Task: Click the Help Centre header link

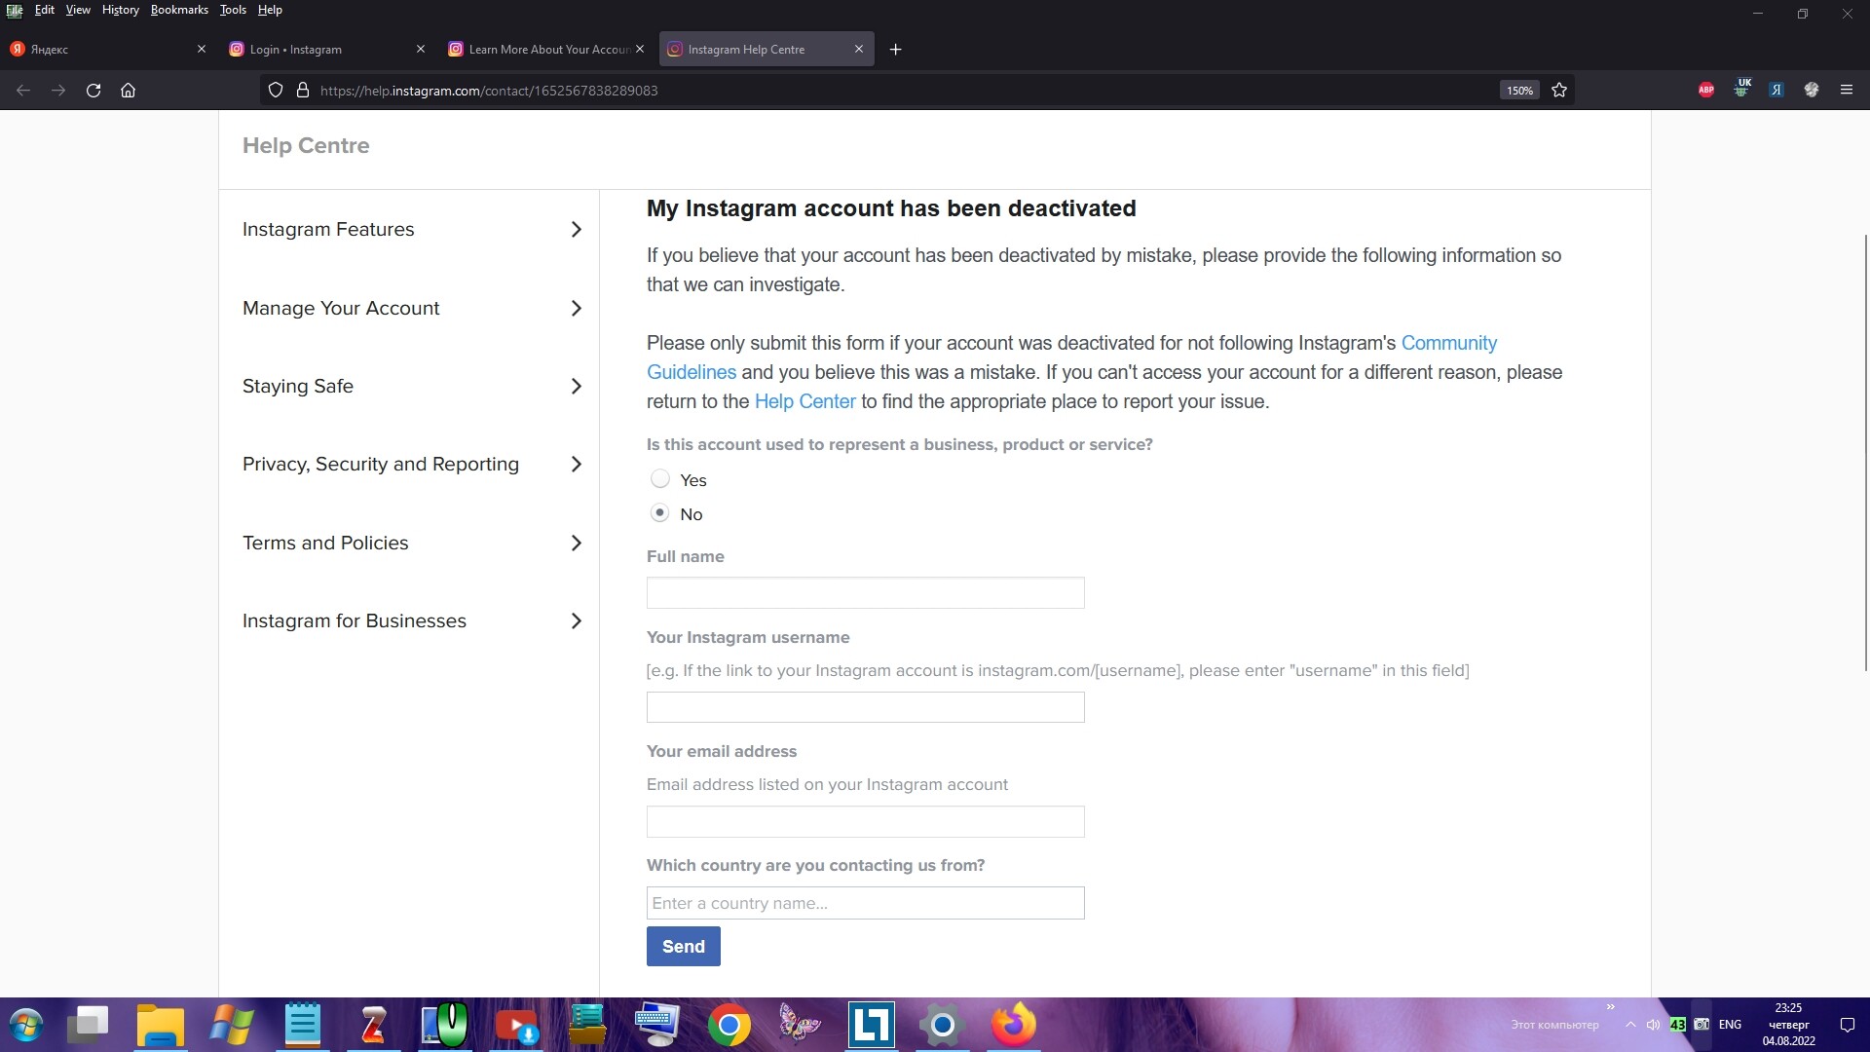Action: click(306, 145)
